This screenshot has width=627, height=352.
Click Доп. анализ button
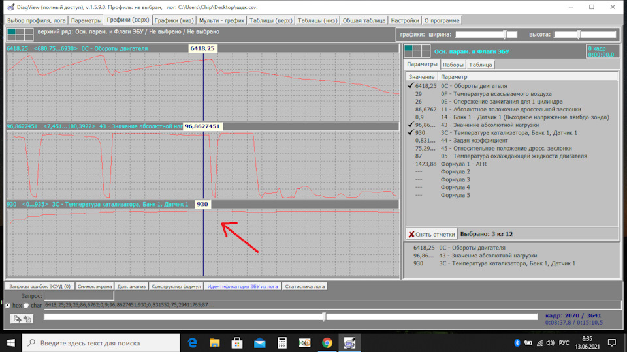pos(131,287)
